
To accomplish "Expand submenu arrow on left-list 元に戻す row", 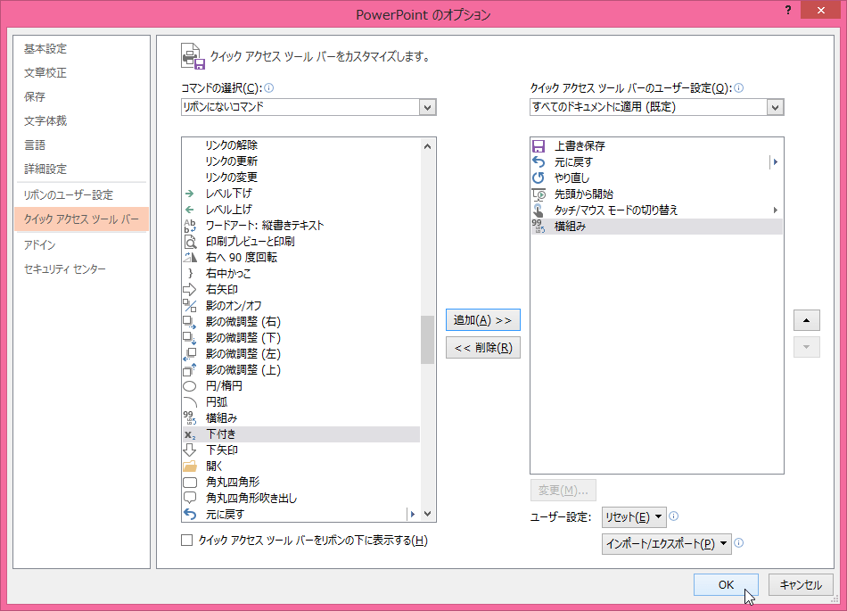I will [413, 515].
